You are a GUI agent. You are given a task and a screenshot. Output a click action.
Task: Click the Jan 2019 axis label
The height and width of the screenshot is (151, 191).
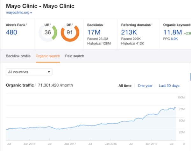152,144
